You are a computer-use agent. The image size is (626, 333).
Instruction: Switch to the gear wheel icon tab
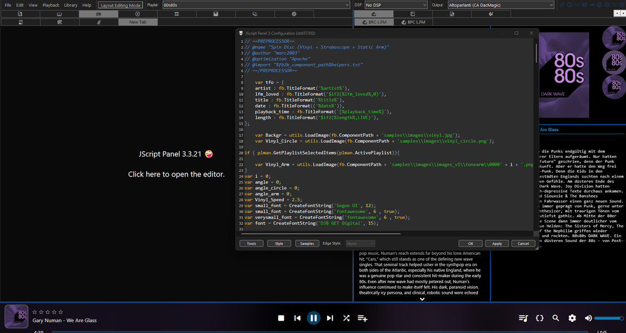(294, 14)
